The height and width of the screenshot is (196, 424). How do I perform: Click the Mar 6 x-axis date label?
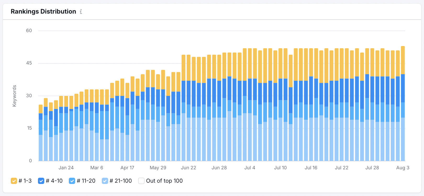coord(97,168)
